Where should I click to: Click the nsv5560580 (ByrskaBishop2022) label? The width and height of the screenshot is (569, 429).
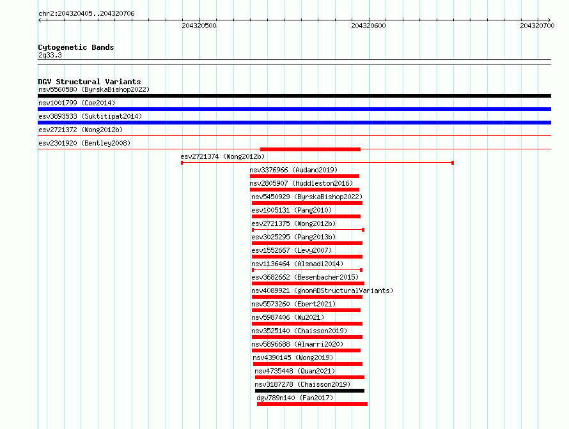94,89
